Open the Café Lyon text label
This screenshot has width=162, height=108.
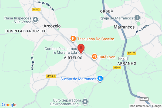(x=107, y=57)
